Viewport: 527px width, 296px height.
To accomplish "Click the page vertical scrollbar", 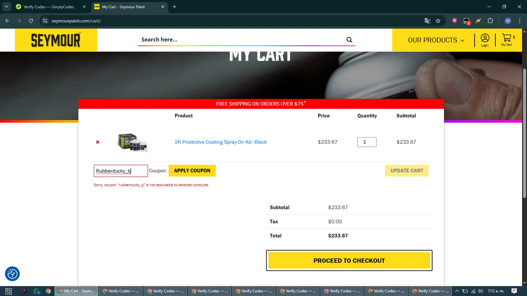I will tap(524, 133).
